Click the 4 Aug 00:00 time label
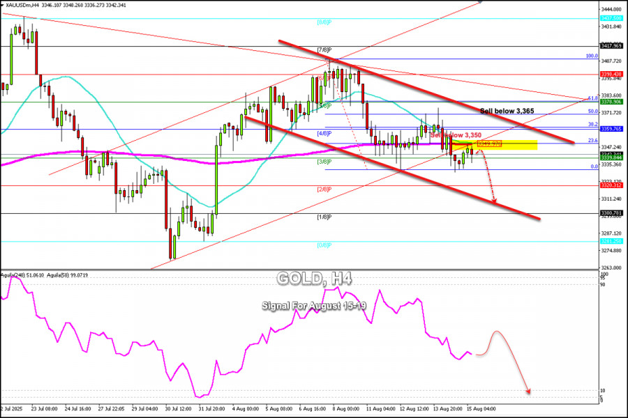628x418 pixels. pyautogui.click(x=245, y=409)
